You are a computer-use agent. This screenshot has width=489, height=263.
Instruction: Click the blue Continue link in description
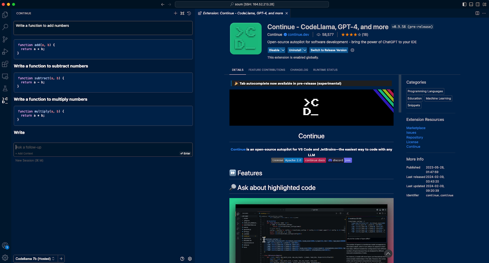238,149
